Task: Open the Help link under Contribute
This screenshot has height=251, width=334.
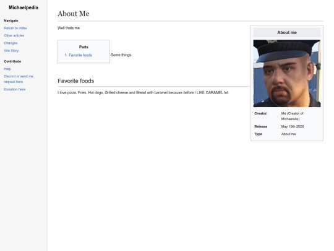Action: click(7, 69)
